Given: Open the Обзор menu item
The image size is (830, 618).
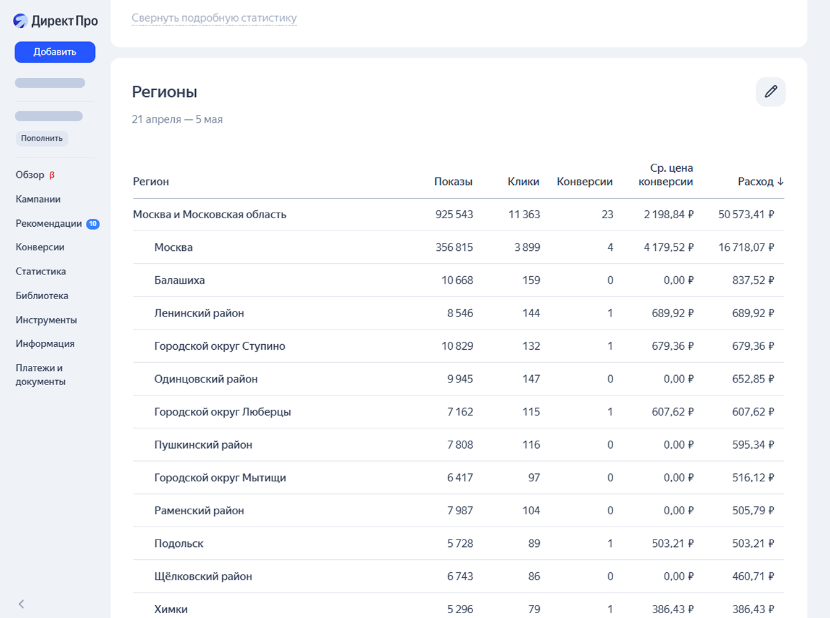Looking at the screenshot, I should [30, 175].
